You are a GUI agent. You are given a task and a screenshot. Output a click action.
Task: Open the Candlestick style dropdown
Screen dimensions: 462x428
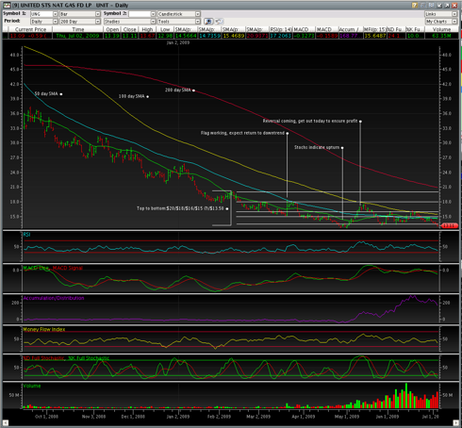click(x=179, y=14)
